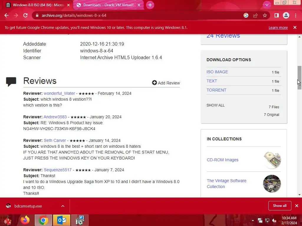Click the CD-ROM Images thumbnail
302x226 pixels.
[272, 160]
